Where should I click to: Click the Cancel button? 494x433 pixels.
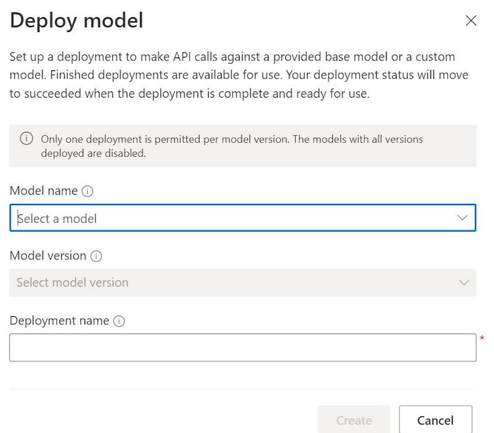pyautogui.click(x=436, y=420)
